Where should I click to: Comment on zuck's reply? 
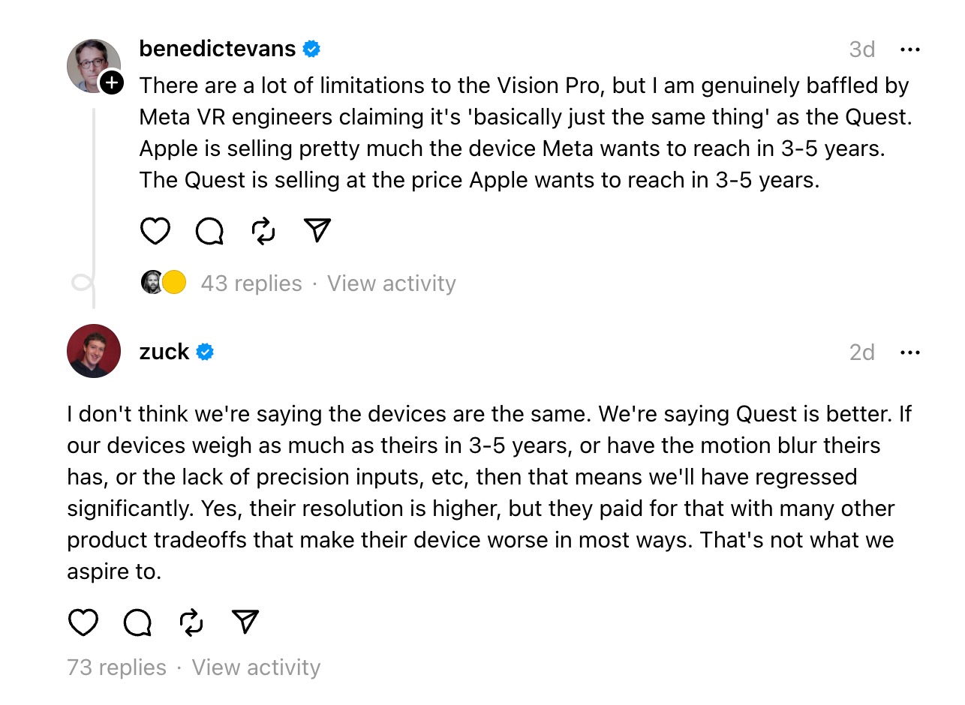137,622
